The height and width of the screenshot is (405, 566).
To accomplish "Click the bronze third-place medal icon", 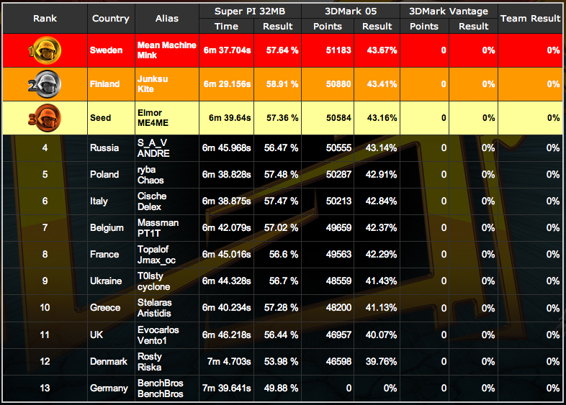I will click(x=44, y=118).
